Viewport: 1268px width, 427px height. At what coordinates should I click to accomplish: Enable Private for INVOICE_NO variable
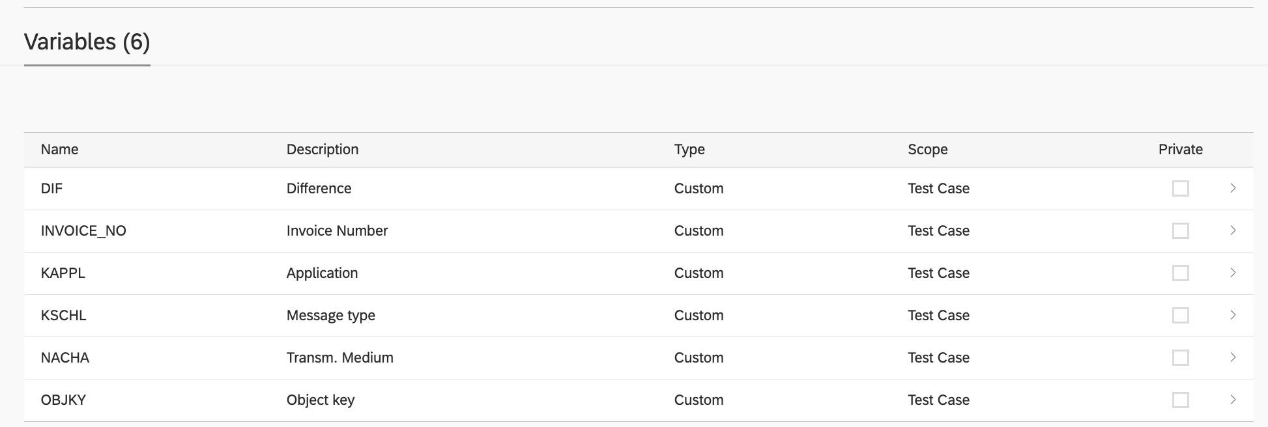pyautogui.click(x=1180, y=231)
